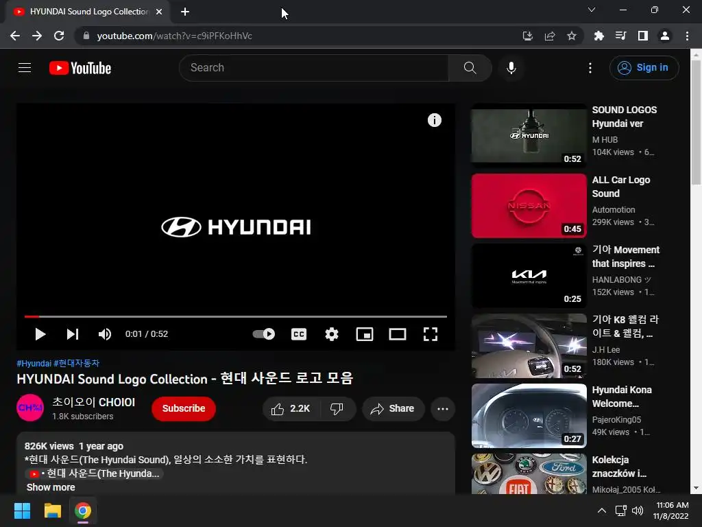Screen dimensions: 702x527
Task: Go back in browser history
Action: coord(15,36)
